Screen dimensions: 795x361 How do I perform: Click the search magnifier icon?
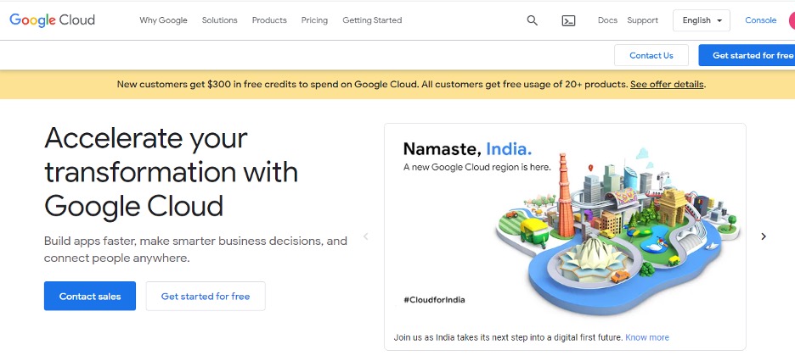(x=533, y=20)
